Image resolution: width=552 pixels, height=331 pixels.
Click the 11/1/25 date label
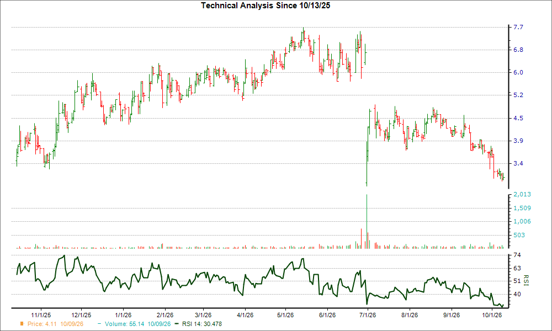(41, 315)
